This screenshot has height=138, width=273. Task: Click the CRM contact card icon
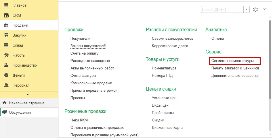point(6,15)
